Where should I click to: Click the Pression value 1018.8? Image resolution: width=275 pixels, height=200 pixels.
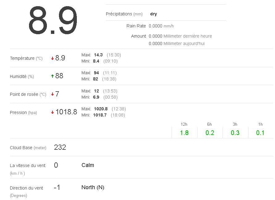[x=66, y=112]
